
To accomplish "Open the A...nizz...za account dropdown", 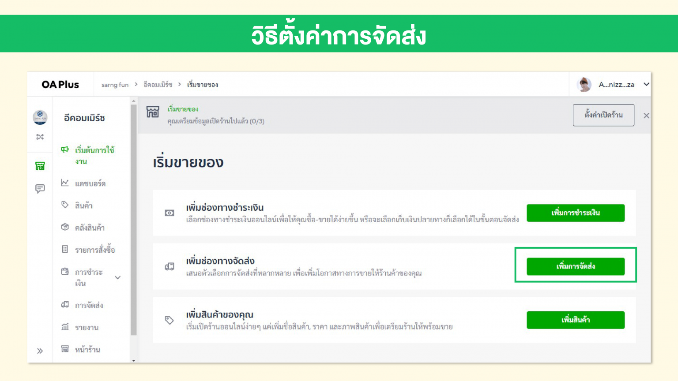I will [646, 84].
